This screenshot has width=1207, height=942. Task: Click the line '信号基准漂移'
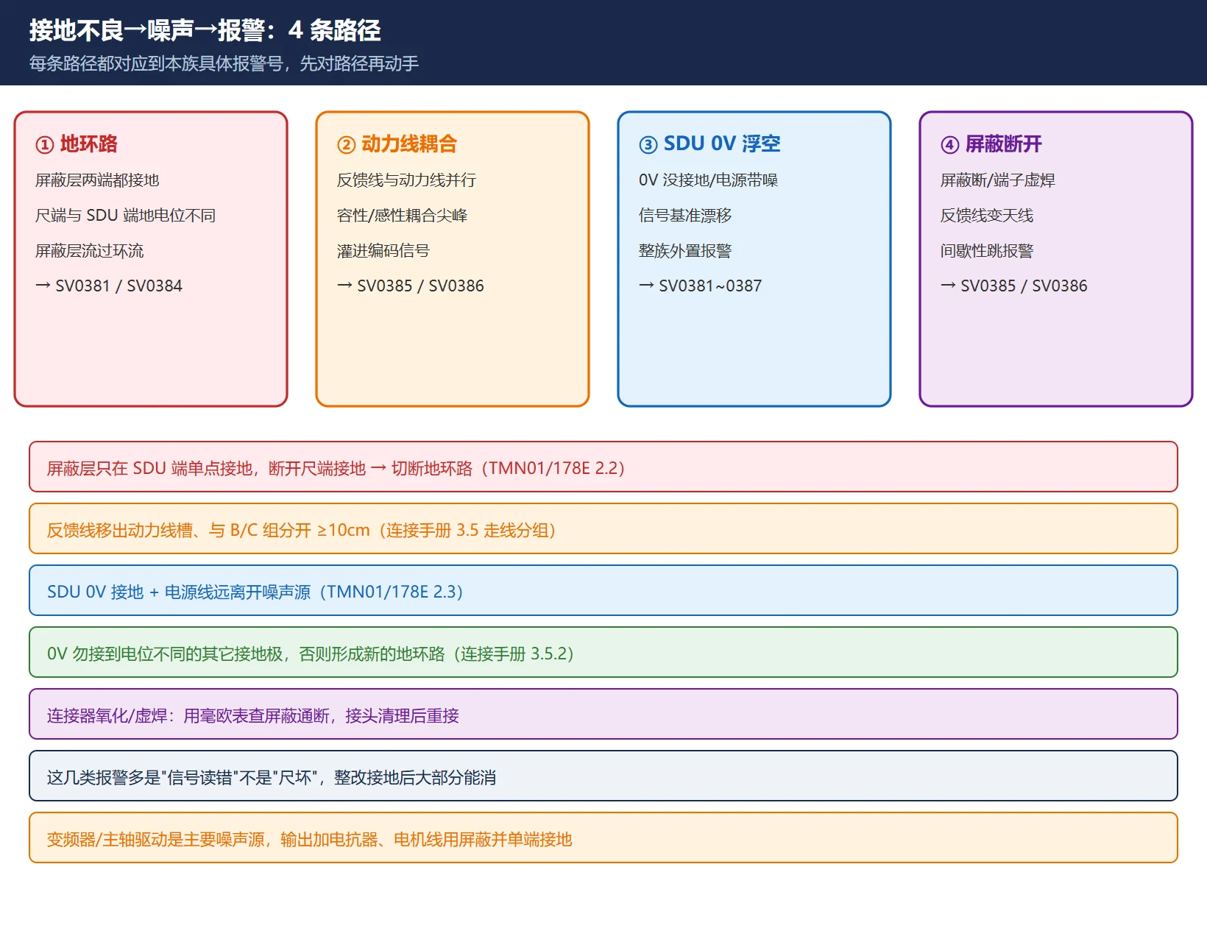(685, 216)
